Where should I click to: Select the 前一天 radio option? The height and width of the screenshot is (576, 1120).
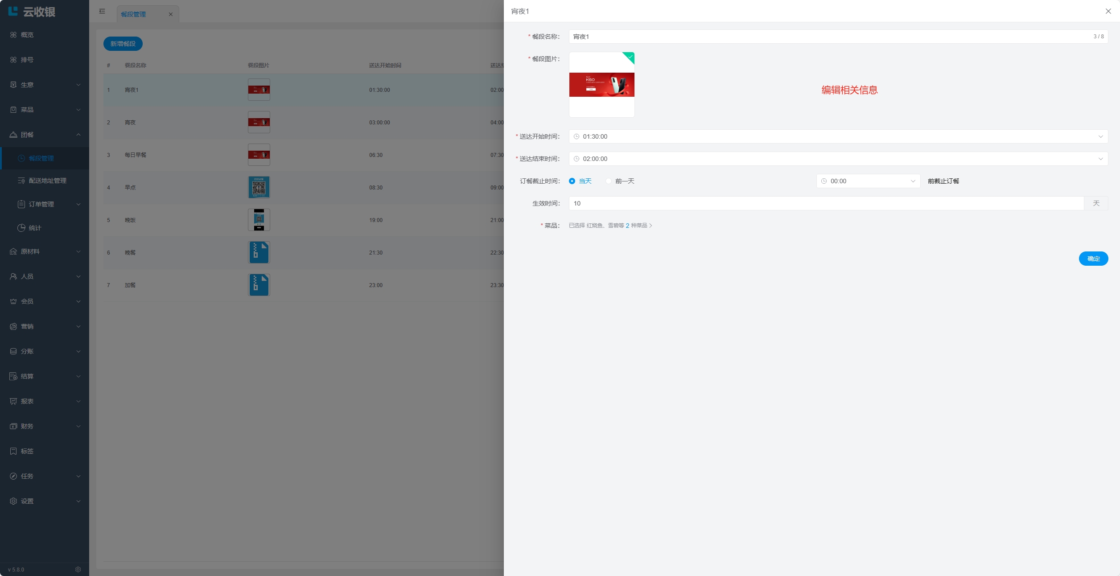point(609,181)
